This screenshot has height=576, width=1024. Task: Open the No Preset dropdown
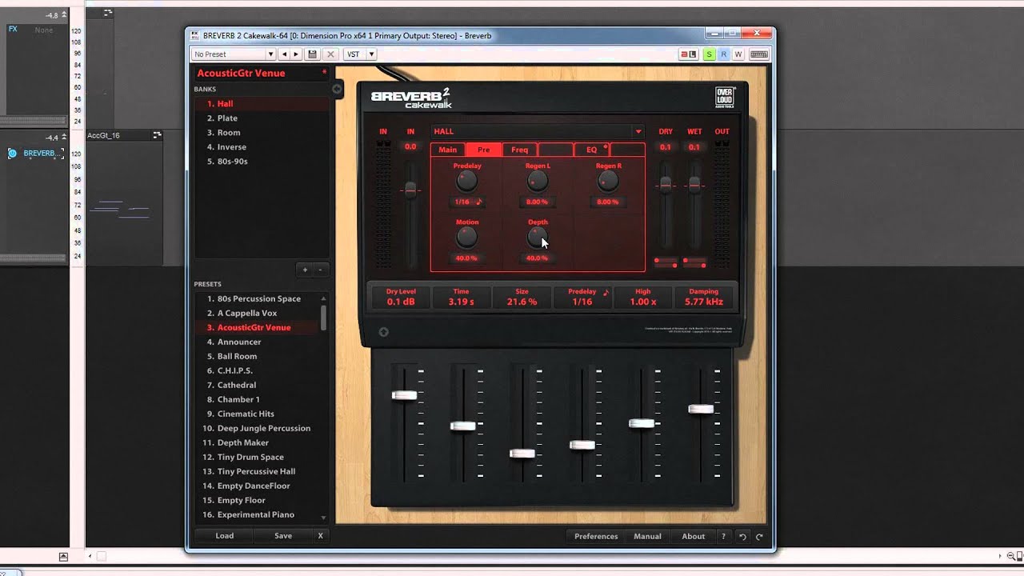234,54
